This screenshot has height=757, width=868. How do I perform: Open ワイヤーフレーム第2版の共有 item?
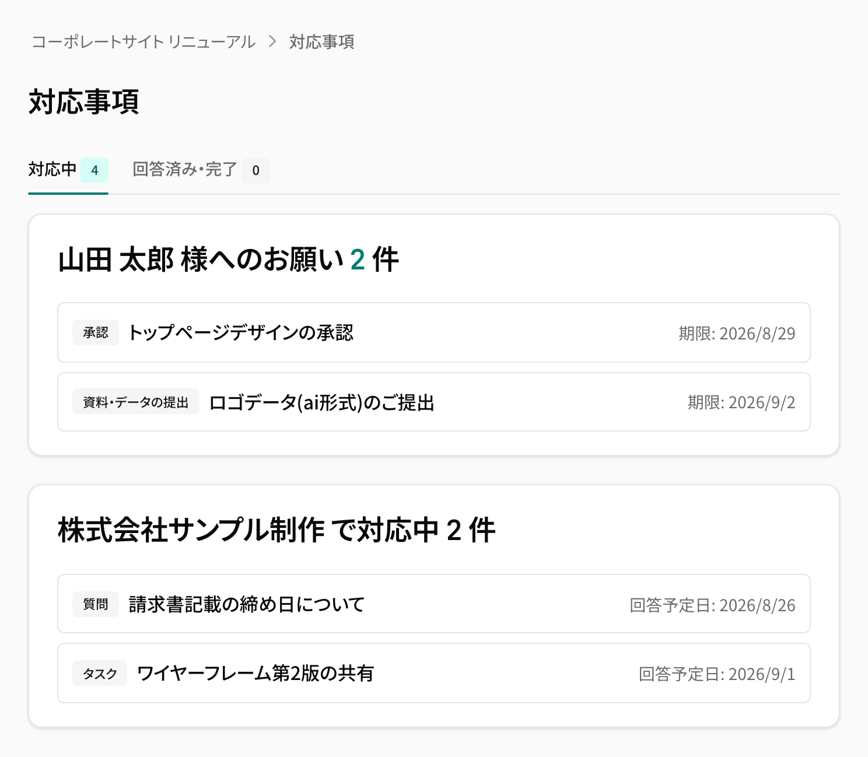pyautogui.click(x=434, y=673)
